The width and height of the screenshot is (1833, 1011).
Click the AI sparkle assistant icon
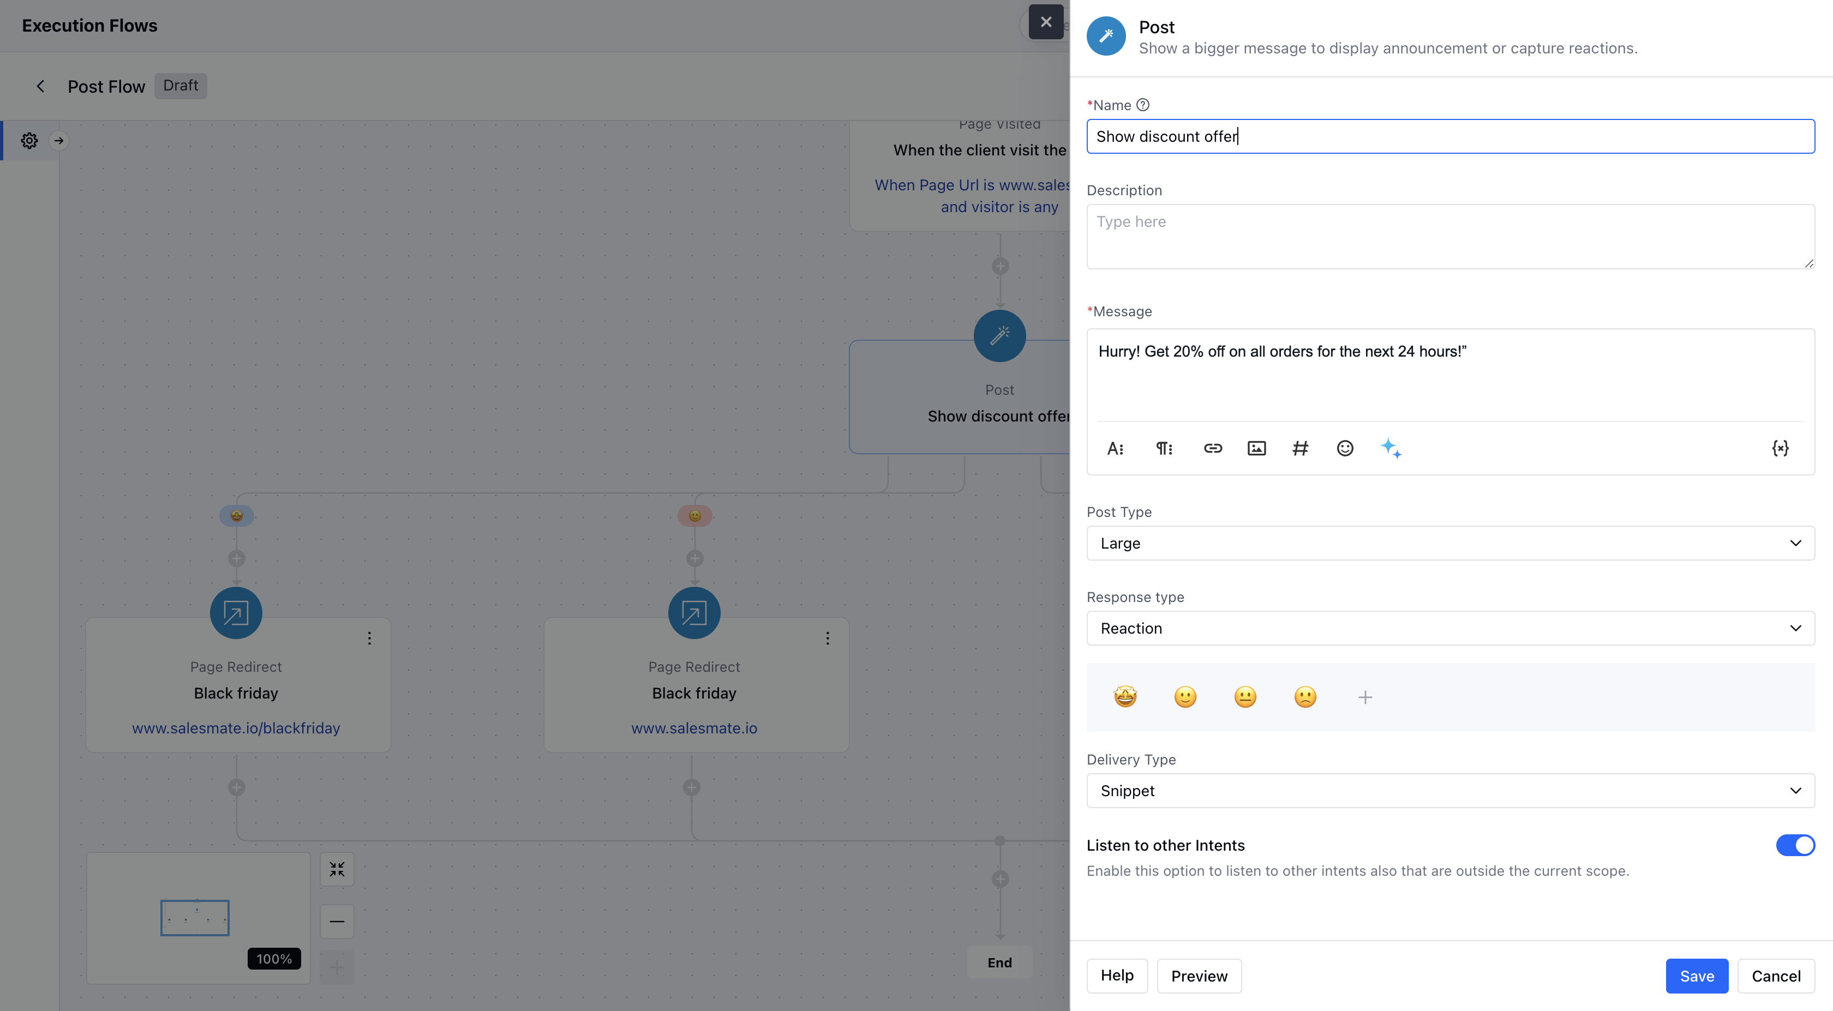(1391, 448)
